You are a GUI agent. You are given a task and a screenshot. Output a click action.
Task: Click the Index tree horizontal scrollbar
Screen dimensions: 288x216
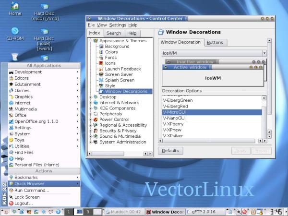coord(120,154)
